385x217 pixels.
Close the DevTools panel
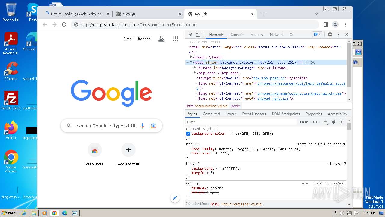coord(347,34)
